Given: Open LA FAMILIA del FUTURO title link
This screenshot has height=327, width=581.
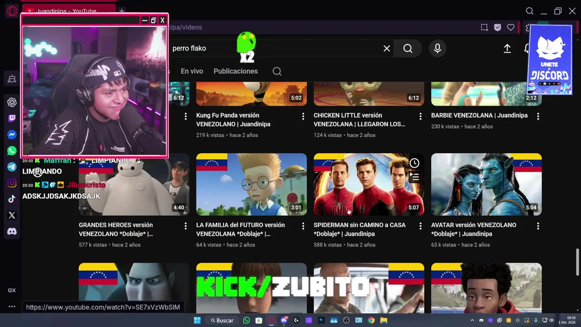Looking at the screenshot, I should coord(241,229).
